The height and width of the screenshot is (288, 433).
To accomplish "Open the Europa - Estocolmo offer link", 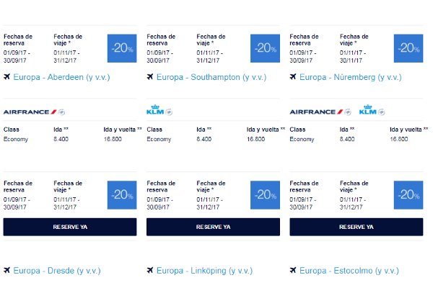I will click(349, 271).
